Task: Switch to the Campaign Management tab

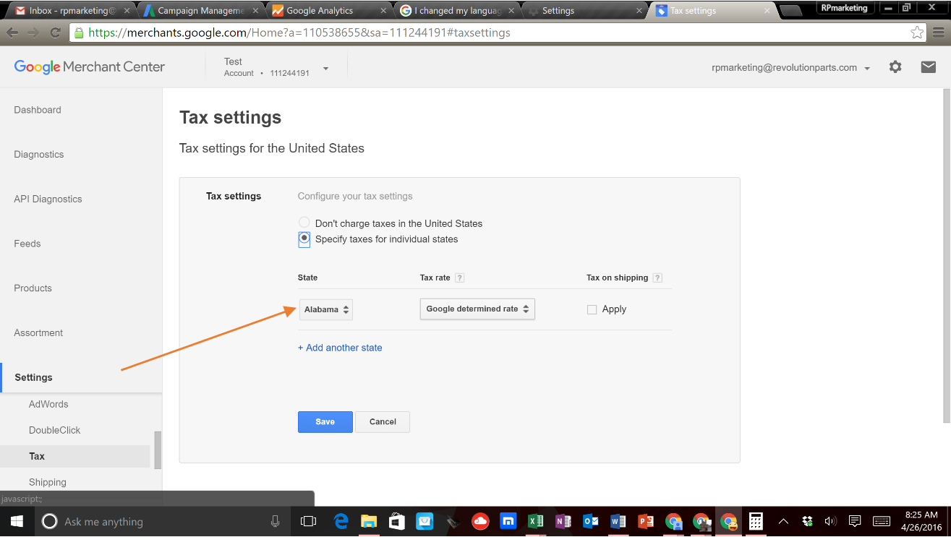Action: click(199, 11)
